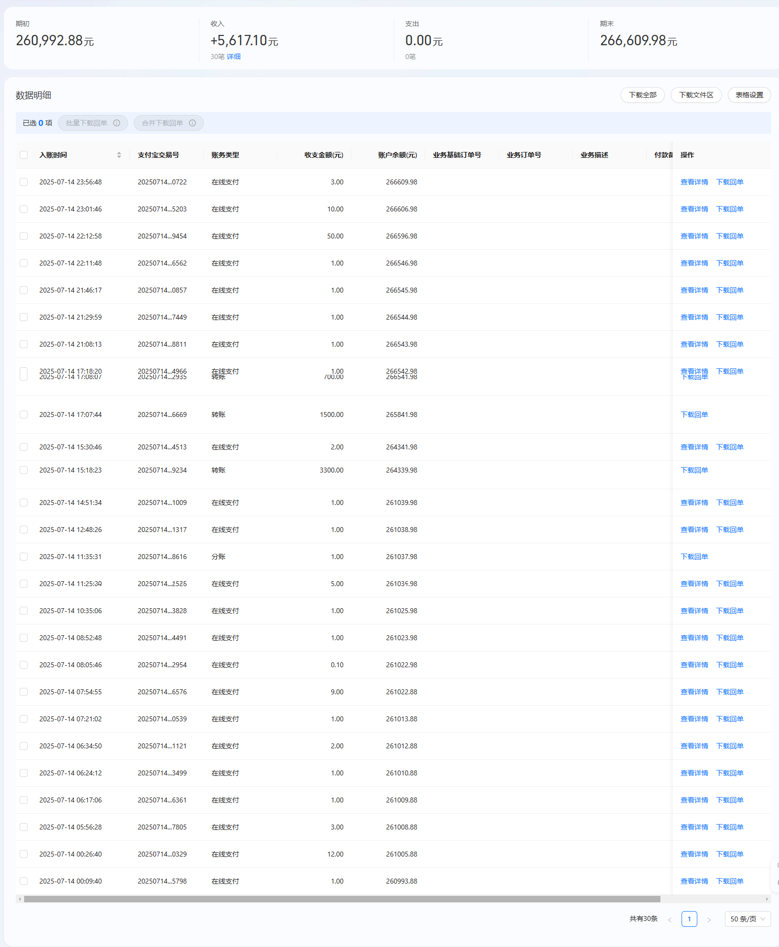The height and width of the screenshot is (947, 779).
Task: Click the 下载全部 button
Action: point(643,95)
